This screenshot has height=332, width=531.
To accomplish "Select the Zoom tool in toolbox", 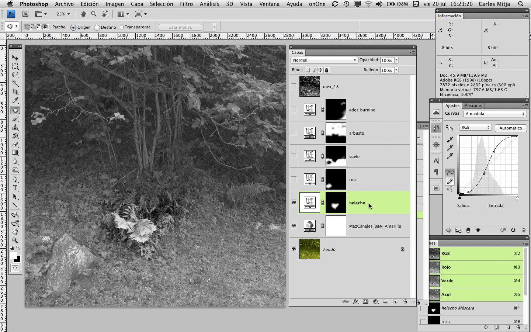I will pos(15,240).
